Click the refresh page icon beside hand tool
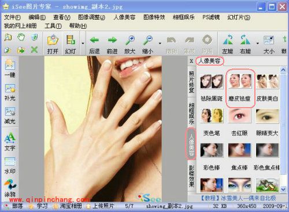The width and height of the screenshot is (289, 212). click(34, 37)
